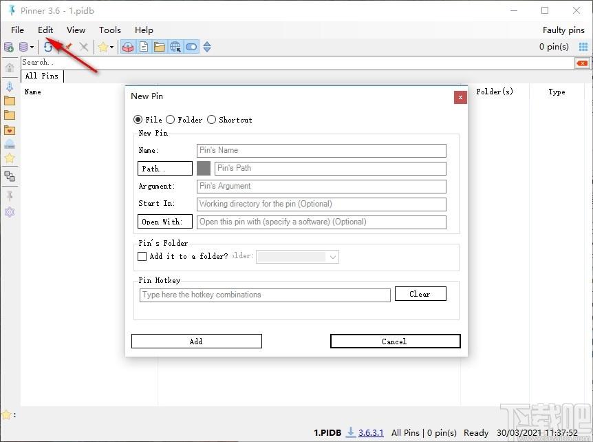593x442 pixels.
Task: Click the refresh icon in the toolbar
Action: pyautogui.click(x=48, y=47)
